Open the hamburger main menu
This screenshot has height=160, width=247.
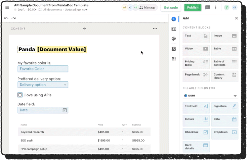[7, 7]
